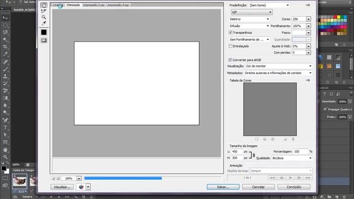The height and width of the screenshot is (199, 354).
Task: Select the Slice Select tool in dialog
Action: pos(44,11)
